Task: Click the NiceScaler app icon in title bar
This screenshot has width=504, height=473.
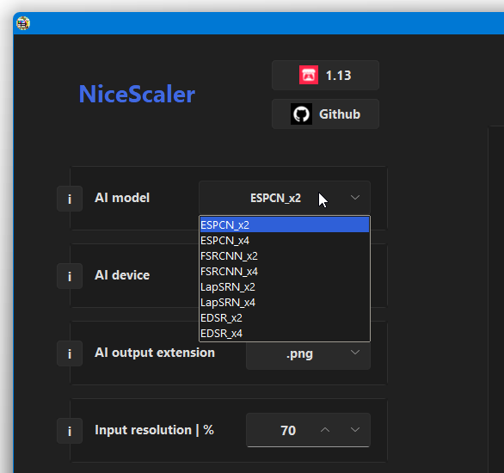Action: (23, 23)
